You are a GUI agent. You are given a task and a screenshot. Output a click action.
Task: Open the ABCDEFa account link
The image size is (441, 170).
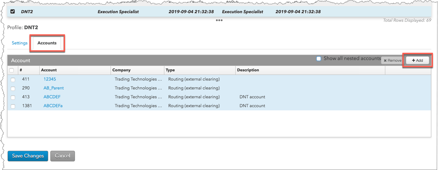click(x=53, y=106)
